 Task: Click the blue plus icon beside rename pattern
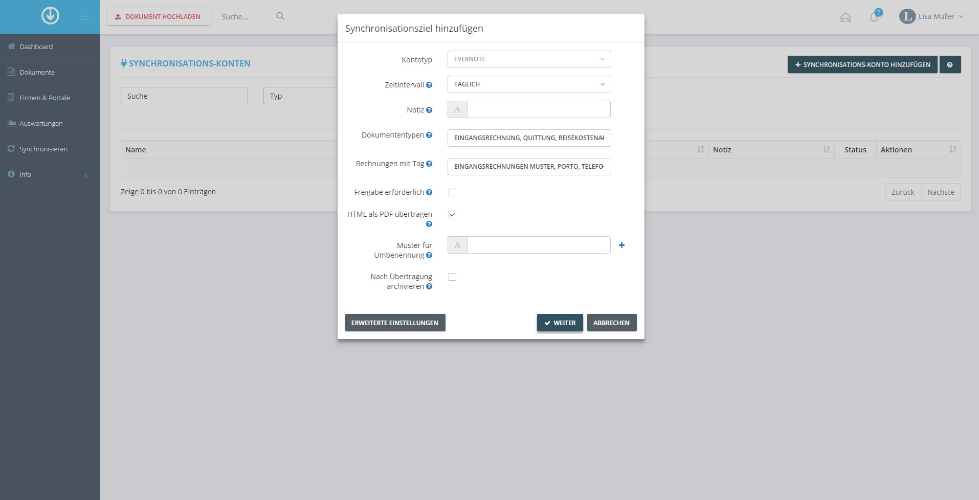click(621, 245)
